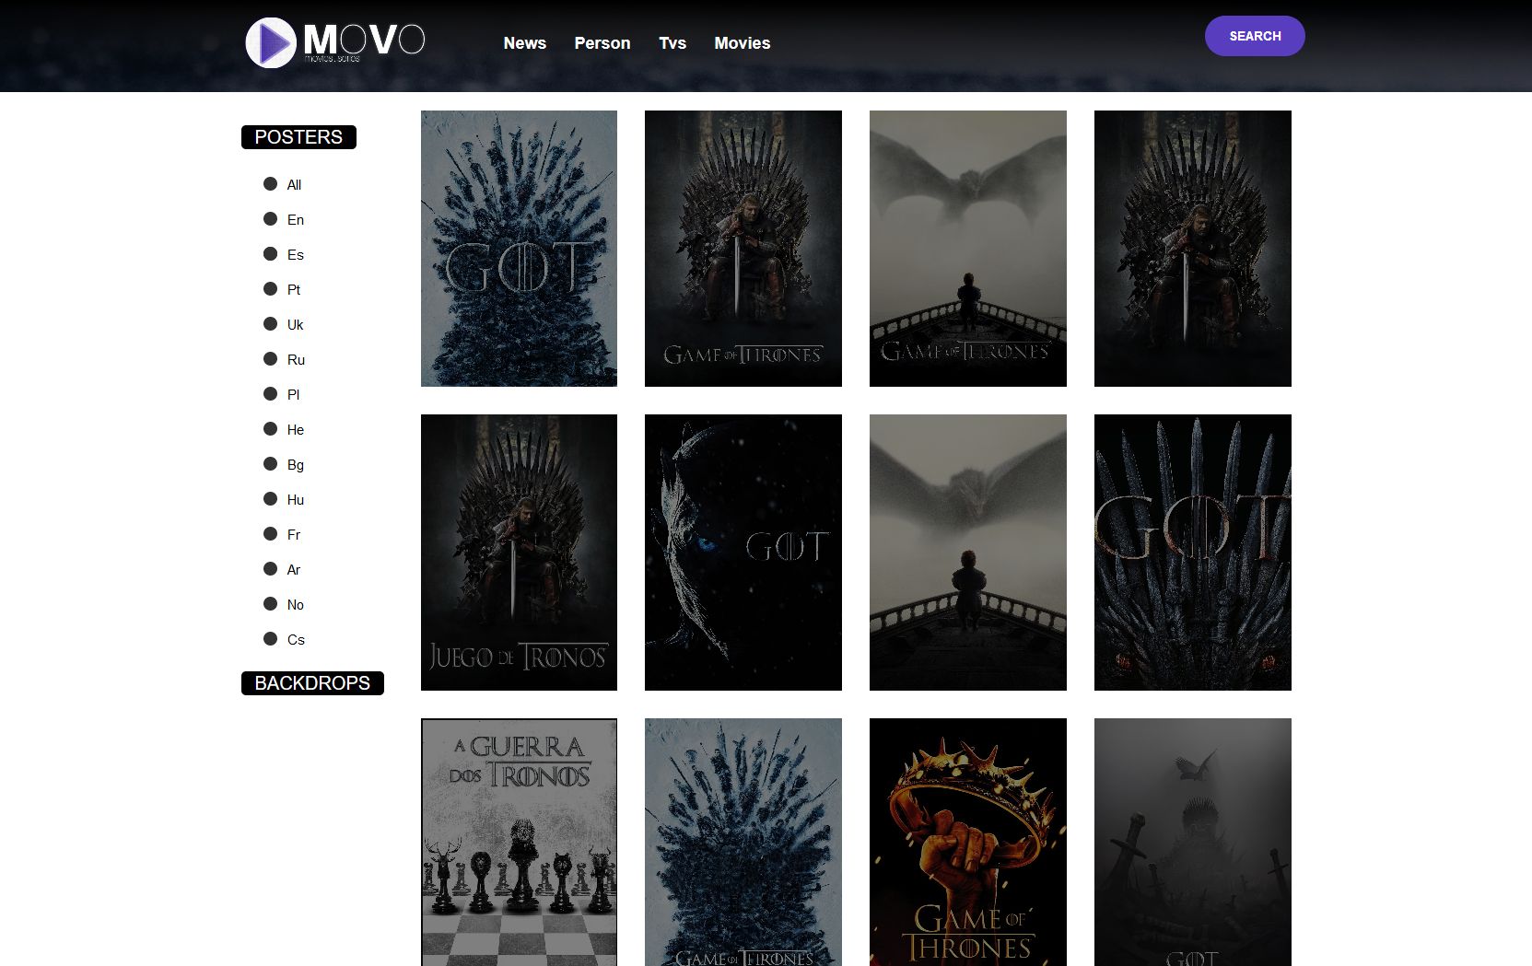1532x966 pixels.
Task: Select the Pt radio option
Action: tap(270, 289)
